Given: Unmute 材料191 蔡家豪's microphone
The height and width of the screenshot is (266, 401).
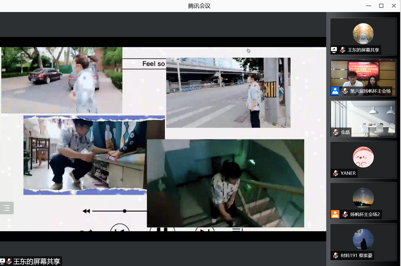Looking at the screenshot, I should 335,255.
